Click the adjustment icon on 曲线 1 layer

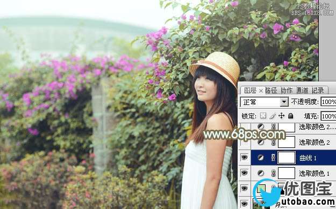[261, 158]
